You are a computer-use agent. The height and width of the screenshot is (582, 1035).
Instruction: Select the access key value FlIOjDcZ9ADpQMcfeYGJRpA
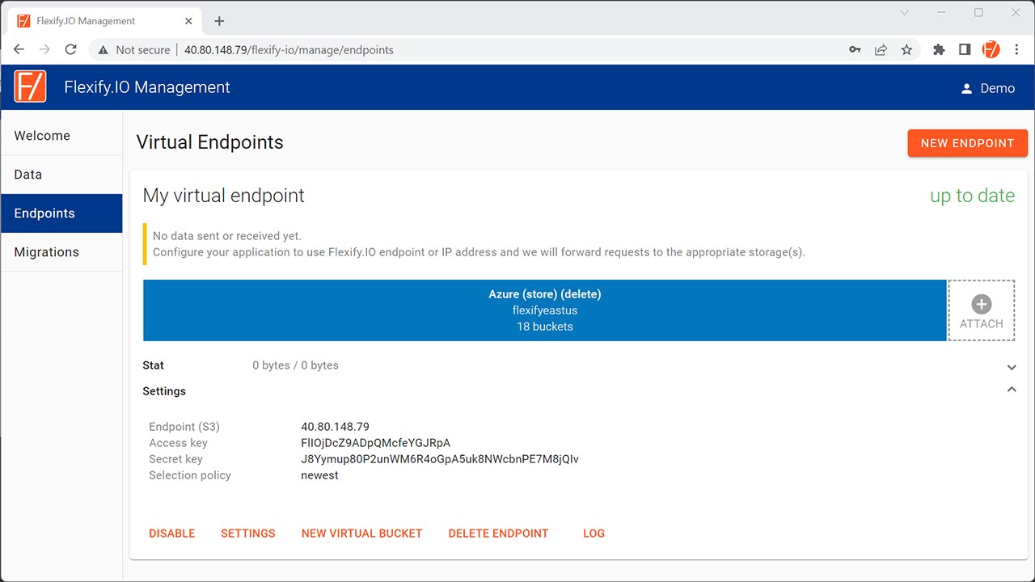pos(375,443)
